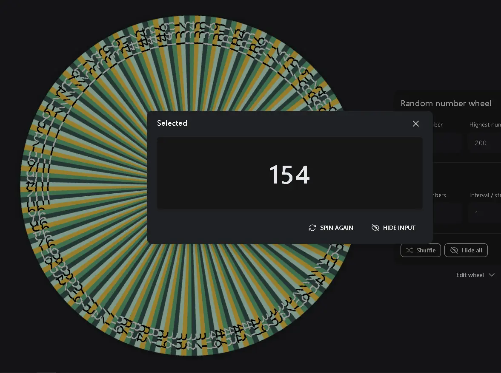Click the Highest number field showing 200
The image size is (501, 373).
[484, 143]
